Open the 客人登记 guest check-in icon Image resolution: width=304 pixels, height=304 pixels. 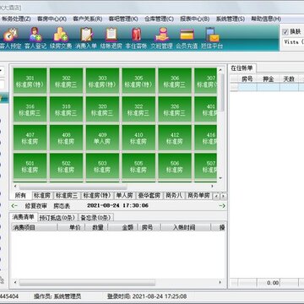coord(35,39)
